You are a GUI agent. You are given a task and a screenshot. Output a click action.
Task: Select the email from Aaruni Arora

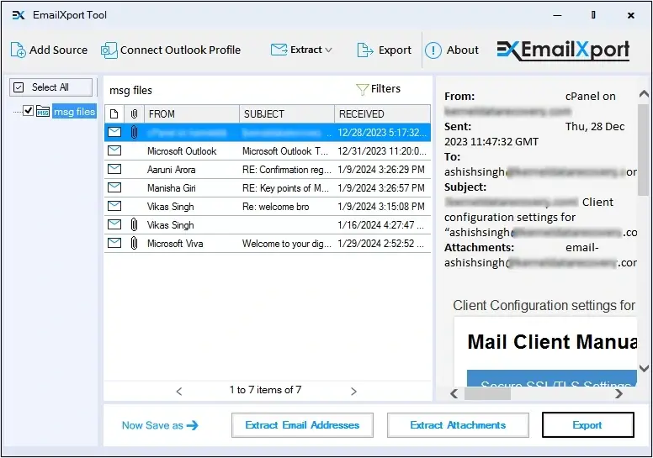[x=268, y=170]
